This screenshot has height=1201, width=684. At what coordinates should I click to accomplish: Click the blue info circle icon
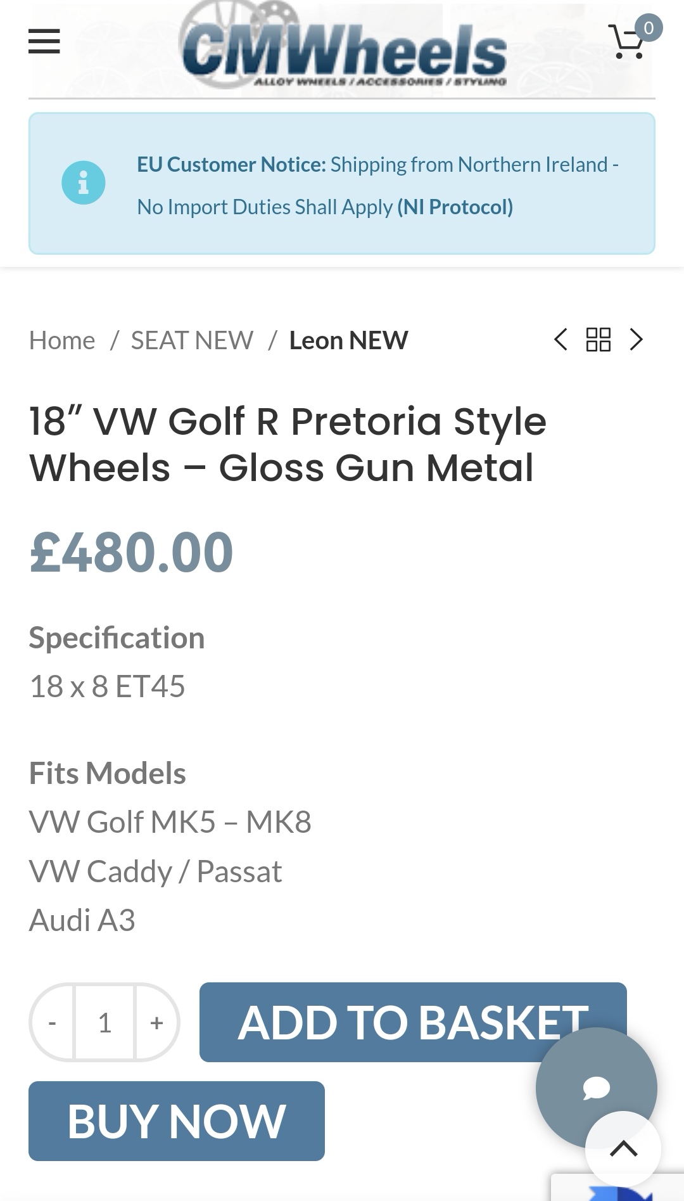pos(83,183)
